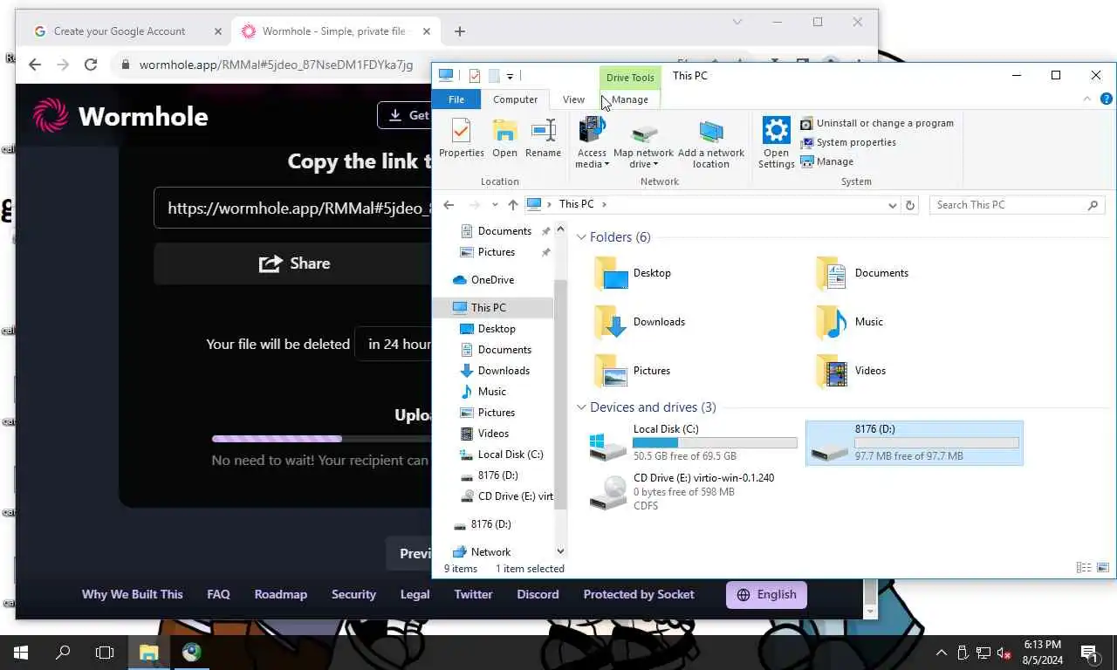Click the navigation pane scroll down arrow
Image resolution: width=1117 pixels, height=670 pixels.
(560, 551)
